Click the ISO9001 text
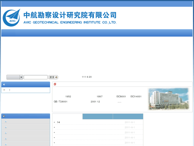 point(121,96)
